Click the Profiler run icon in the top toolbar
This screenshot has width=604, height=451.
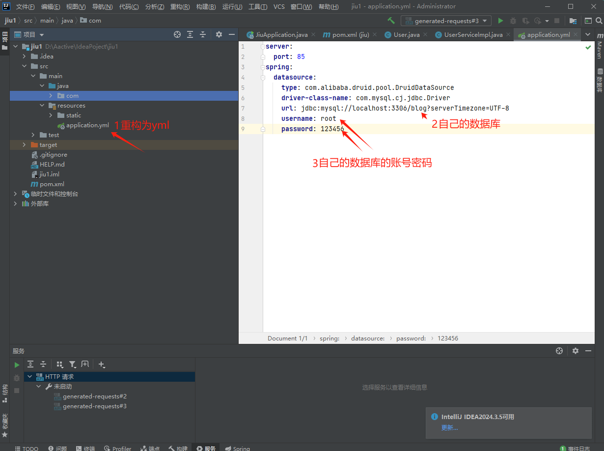(x=537, y=21)
